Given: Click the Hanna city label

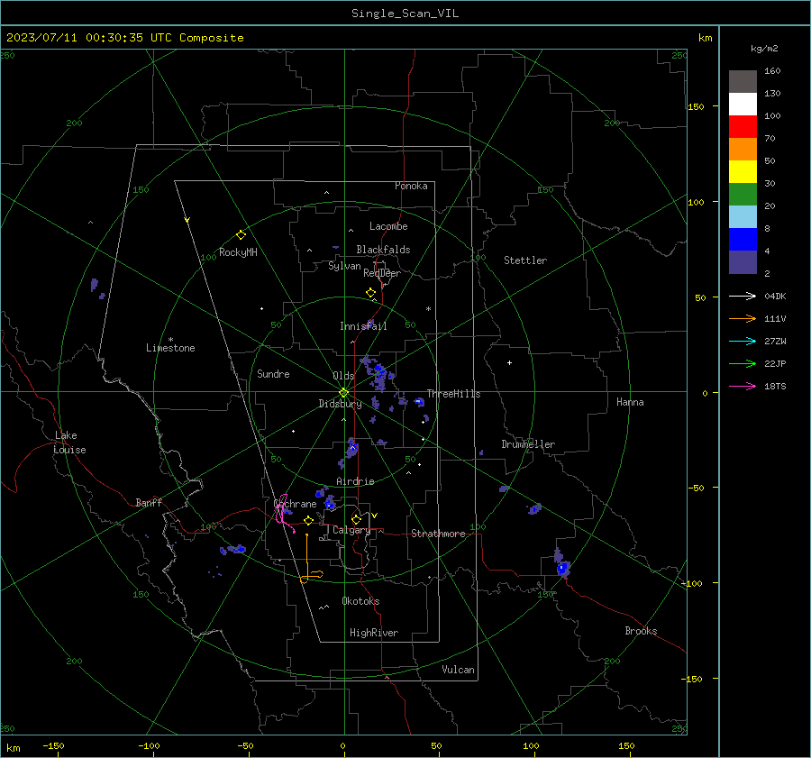Looking at the screenshot, I should pyautogui.click(x=630, y=402).
